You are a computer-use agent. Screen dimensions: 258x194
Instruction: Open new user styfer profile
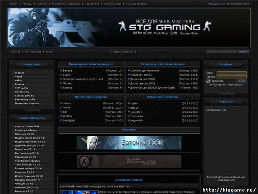pos(134,103)
